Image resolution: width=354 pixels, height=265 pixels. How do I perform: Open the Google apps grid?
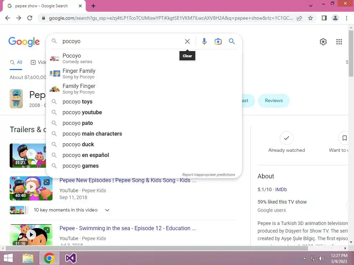click(339, 42)
